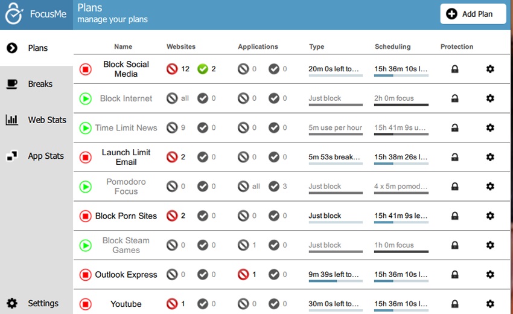Click blocked applications icon for Outlook Express
The width and height of the screenshot is (513, 314).
(x=243, y=275)
